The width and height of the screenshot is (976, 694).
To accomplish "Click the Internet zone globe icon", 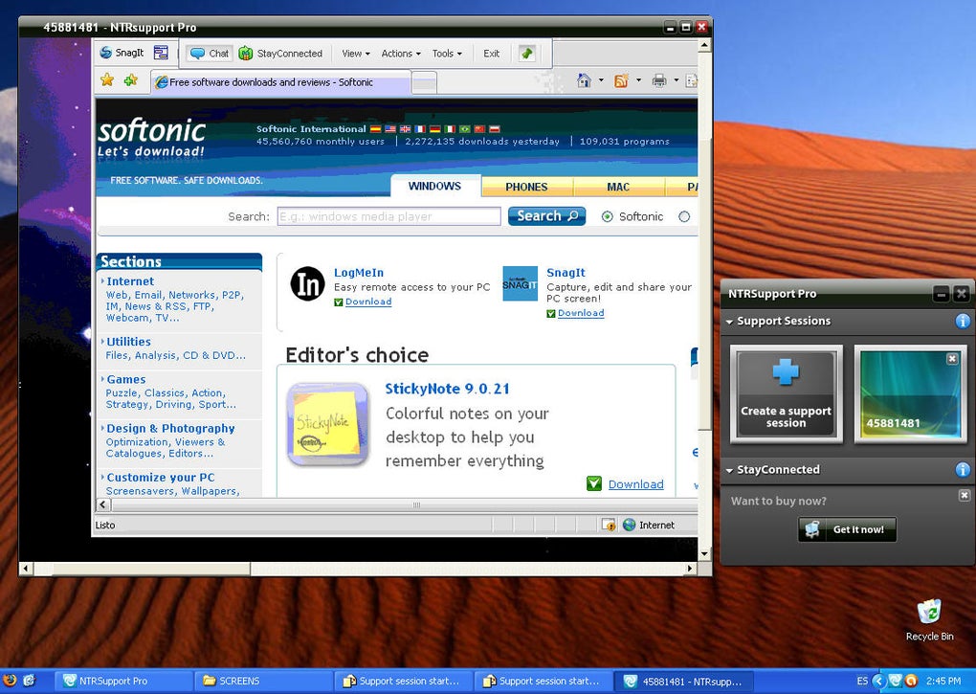I will point(630,525).
